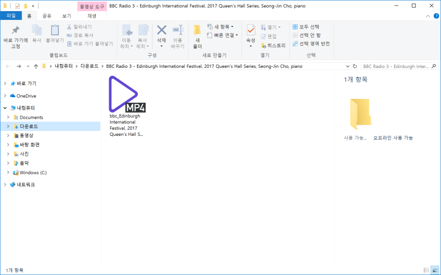This screenshot has width=441, height=275.
Task: Click 잘라내기 (cut) scissors icon
Action: (x=69, y=27)
